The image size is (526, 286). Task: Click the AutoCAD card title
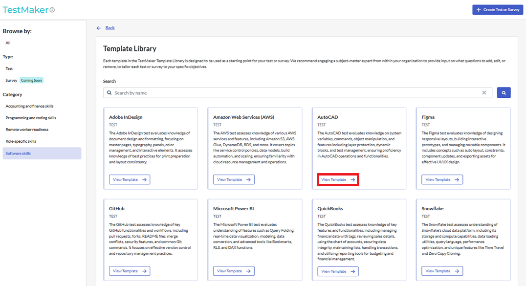(x=328, y=117)
